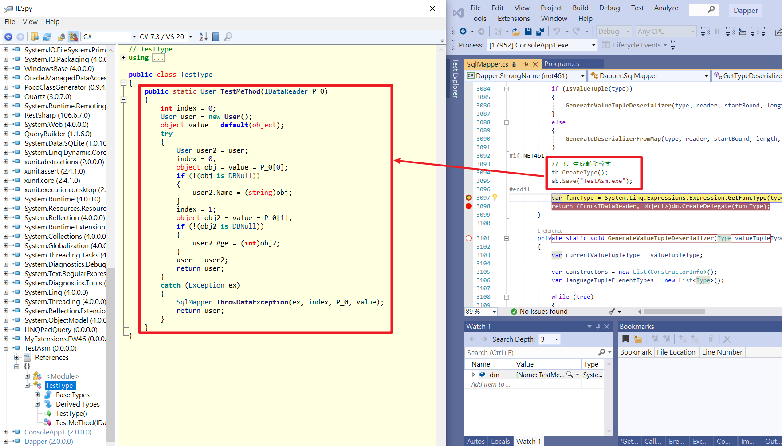The width and height of the screenshot is (782, 446).
Task: Expand the Derived Types node
Action: click(38, 404)
